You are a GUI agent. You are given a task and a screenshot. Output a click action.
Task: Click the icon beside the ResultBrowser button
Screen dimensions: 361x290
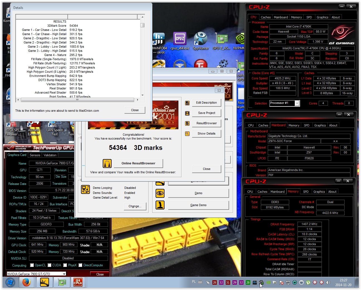[187, 123]
